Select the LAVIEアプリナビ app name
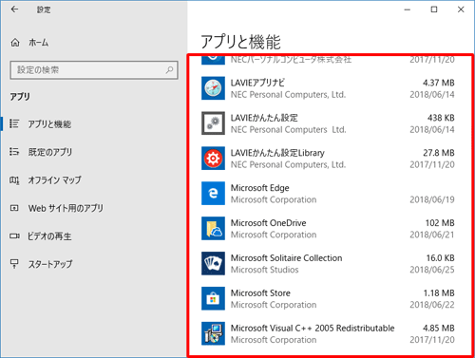The image size is (475, 358). (x=257, y=83)
